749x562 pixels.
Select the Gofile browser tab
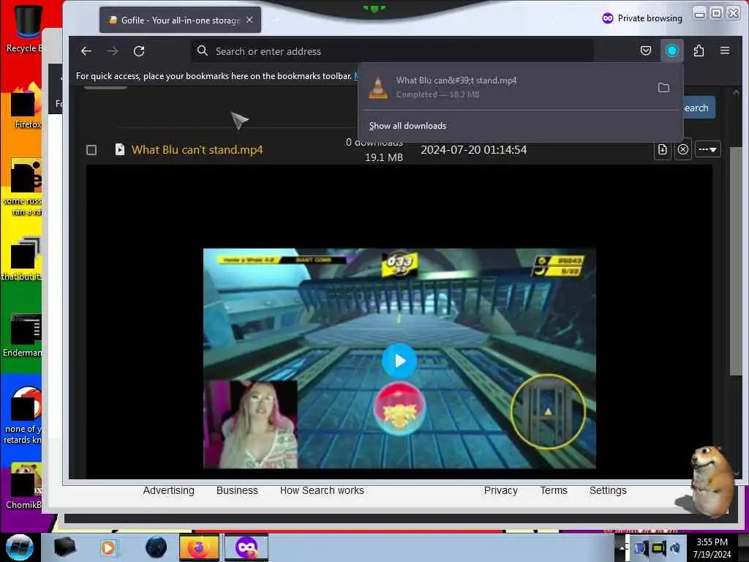(x=180, y=20)
